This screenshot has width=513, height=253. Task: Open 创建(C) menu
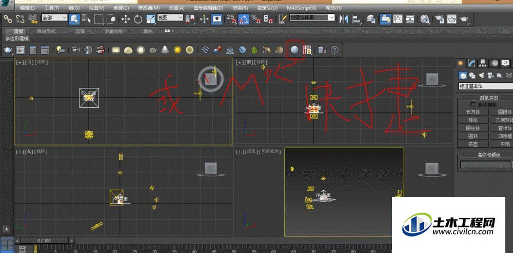pyautogui.click(x=121, y=8)
